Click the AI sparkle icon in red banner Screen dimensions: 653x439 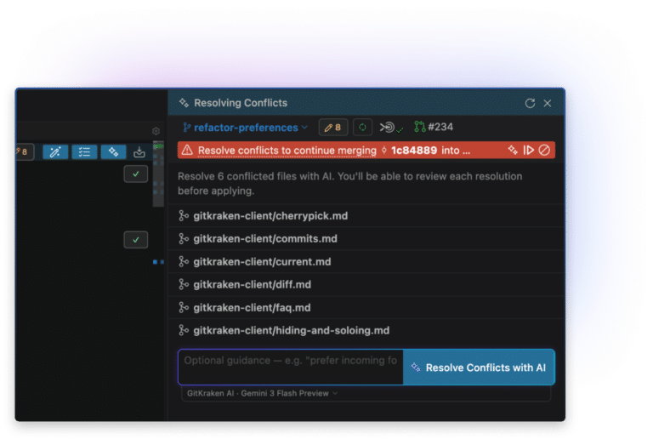tap(513, 150)
